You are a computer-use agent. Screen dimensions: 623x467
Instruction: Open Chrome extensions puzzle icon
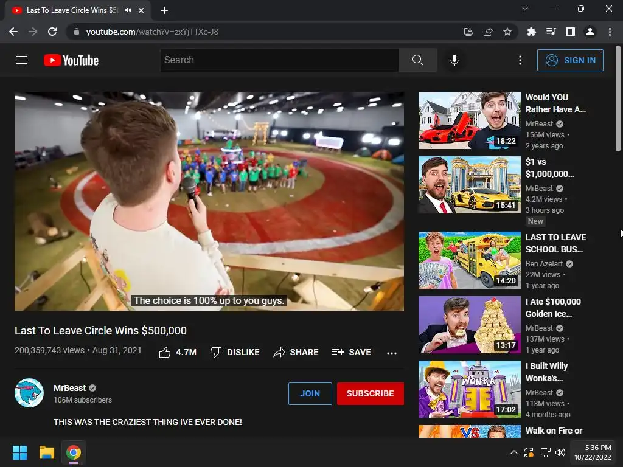(532, 32)
